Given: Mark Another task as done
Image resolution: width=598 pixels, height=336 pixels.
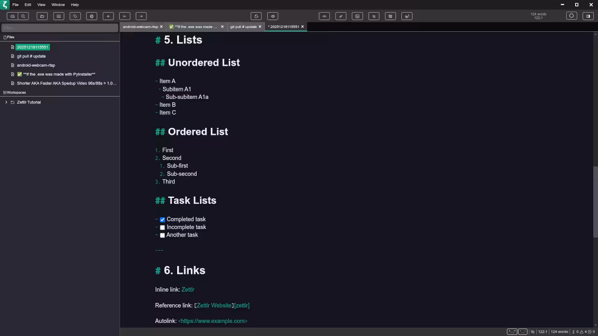Looking at the screenshot, I should click(x=162, y=235).
